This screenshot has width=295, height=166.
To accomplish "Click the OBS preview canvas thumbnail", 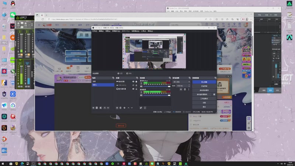I will (x=154, y=51).
